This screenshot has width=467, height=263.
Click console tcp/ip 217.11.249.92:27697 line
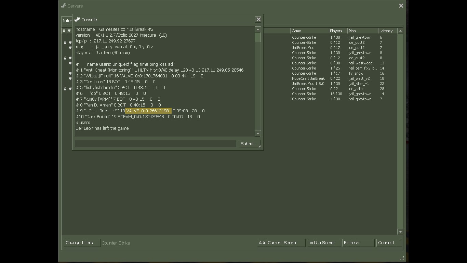pyautogui.click(x=106, y=41)
